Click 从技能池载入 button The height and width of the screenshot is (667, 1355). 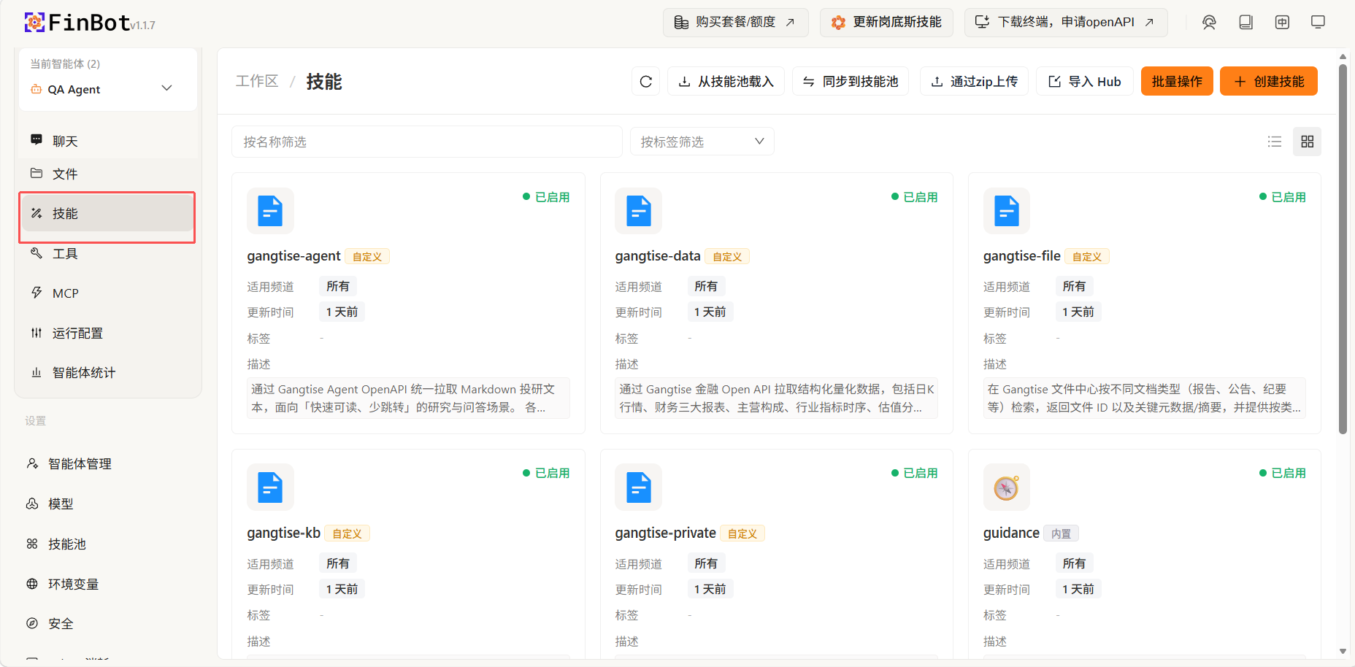[x=726, y=81]
